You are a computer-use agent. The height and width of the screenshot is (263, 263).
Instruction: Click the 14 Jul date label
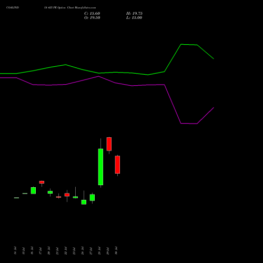click(15, 250)
